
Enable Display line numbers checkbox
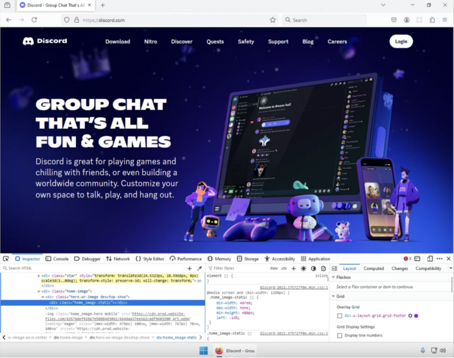pos(340,335)
